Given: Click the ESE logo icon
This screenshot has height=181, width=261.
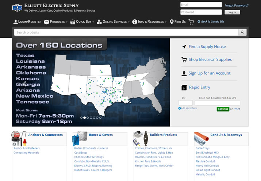Looking at the screenshot, I should pyautogui.click(x=17, y=8).
